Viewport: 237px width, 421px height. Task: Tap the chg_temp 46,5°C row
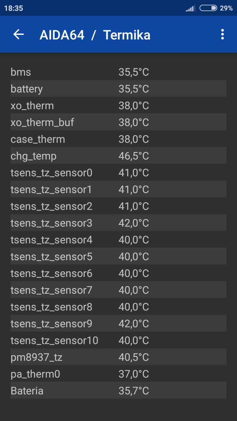tap(118, 156)
